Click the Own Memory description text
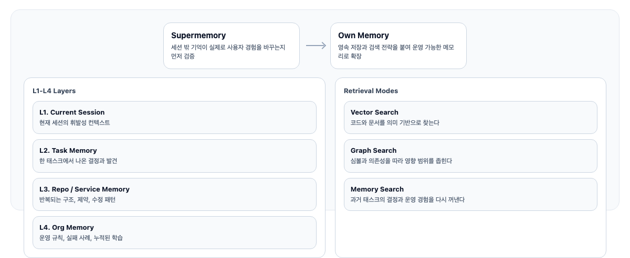 pyautogui.click(x=396, y=51)
